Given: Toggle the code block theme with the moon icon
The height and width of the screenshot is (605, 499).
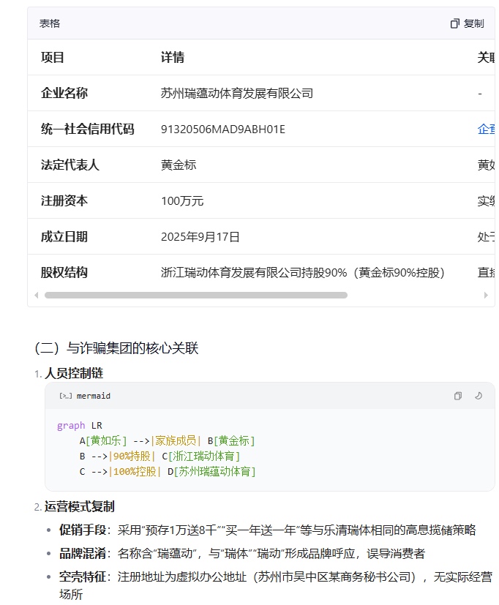Looking at the screenshot, I should coord(479,396).
